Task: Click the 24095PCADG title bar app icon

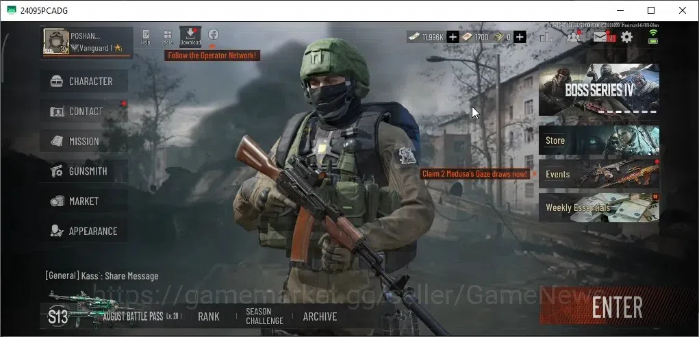Action: [x=12, y=10]
